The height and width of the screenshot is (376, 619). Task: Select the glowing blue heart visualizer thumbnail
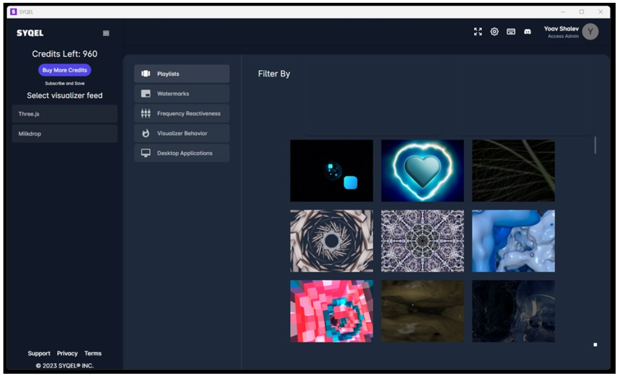tap(422, 170)
